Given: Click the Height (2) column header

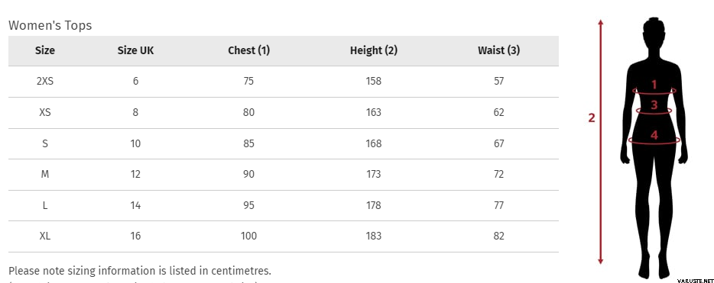Looking at the screenshot, I should coord(373,50).
